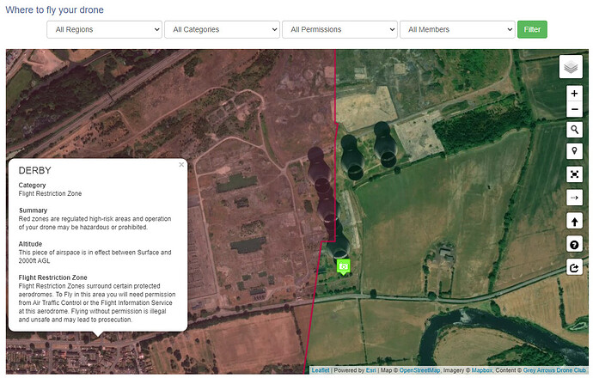Open the map help question icon
Screen dimensions: 593x378
pos(574,244)
